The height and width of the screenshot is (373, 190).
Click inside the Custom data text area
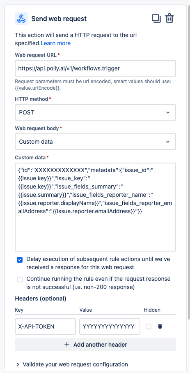[95, 207]
